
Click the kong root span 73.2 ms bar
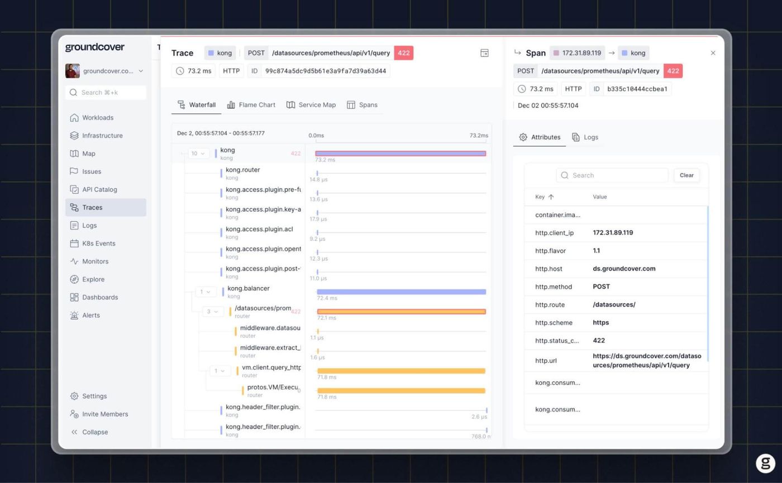[400, 154]
